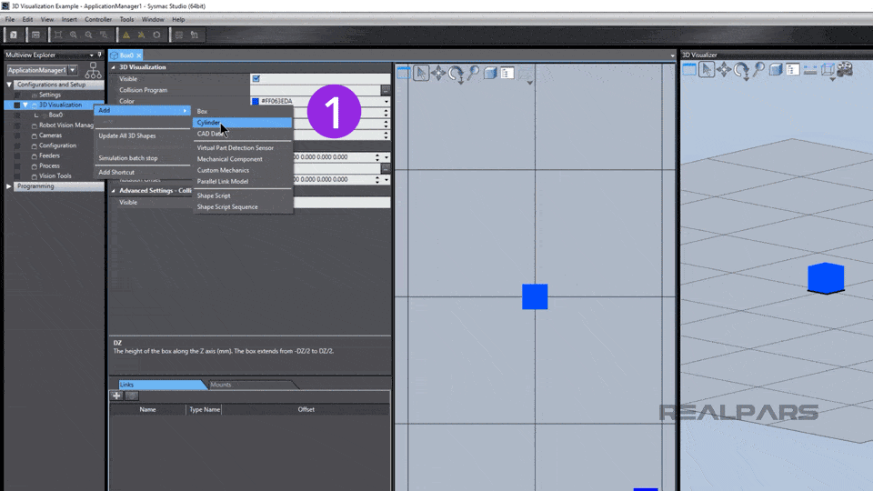Image resolution: width=873 pixels, height=491 pixels.
Task: Open the Controller menu
Action: pyautogui.click(x=98, y=19)
